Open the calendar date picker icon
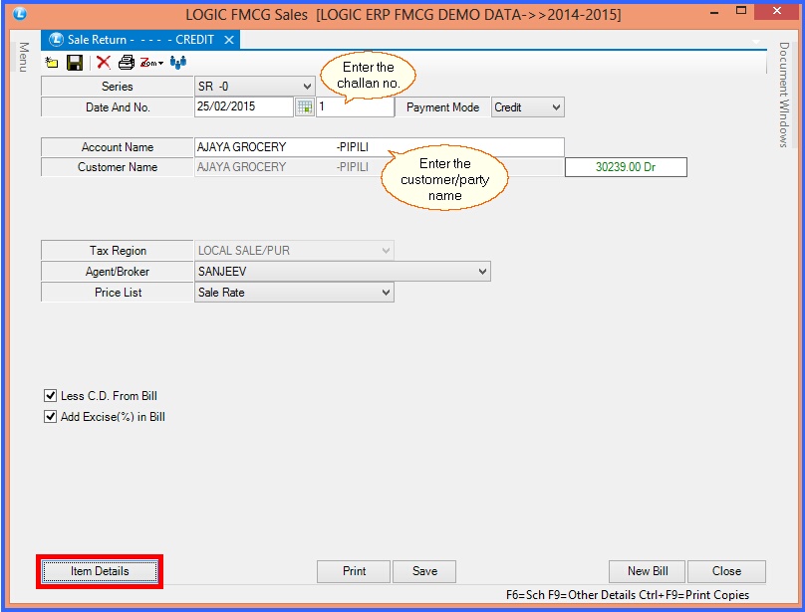 [x=305, y=107]
